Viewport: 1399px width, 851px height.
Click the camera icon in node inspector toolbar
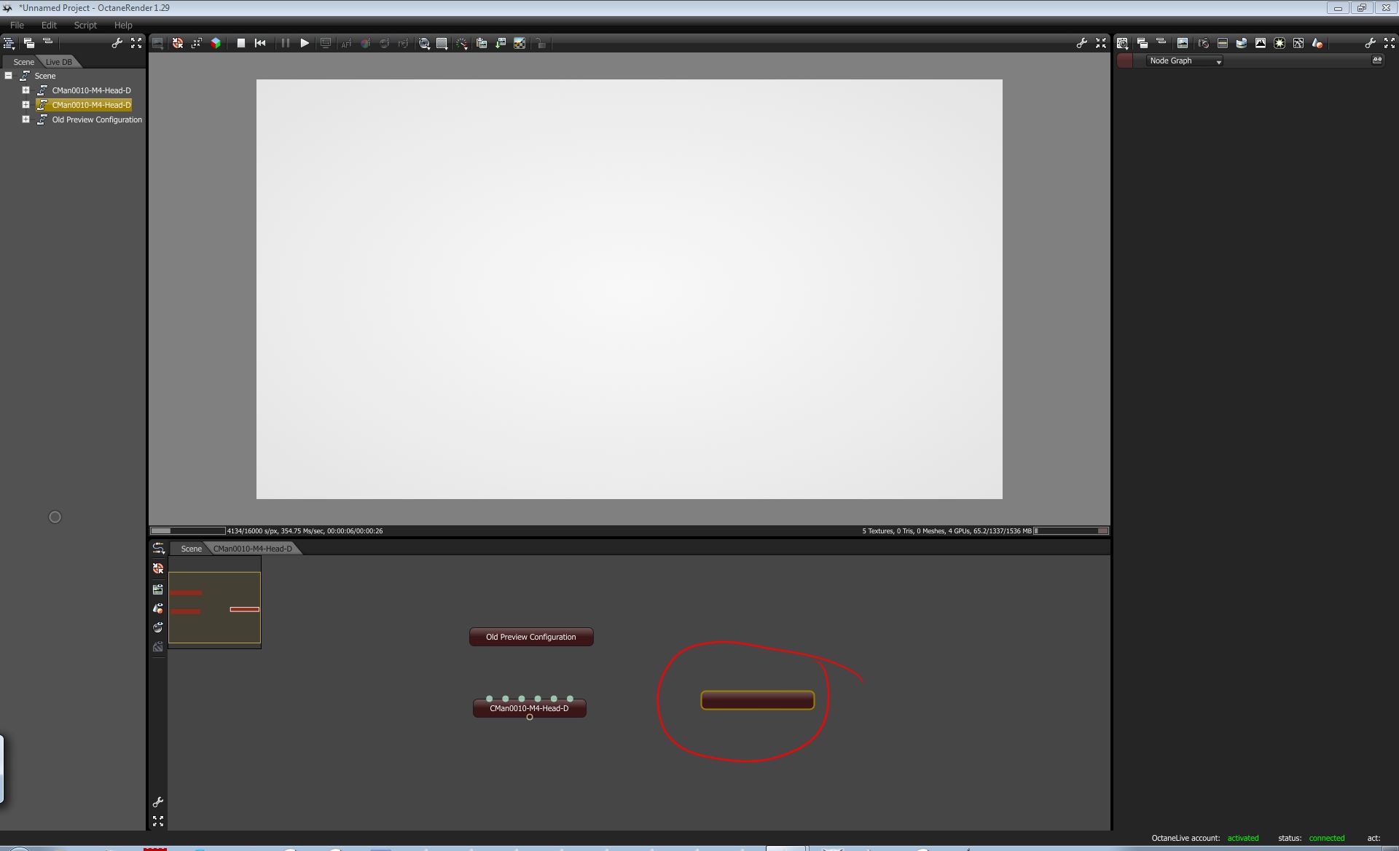(1203, 43)
